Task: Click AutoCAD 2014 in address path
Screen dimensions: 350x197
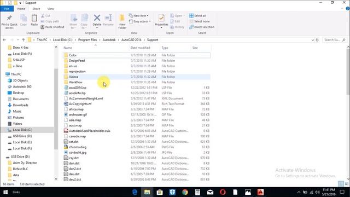Action: pos(131,40)
